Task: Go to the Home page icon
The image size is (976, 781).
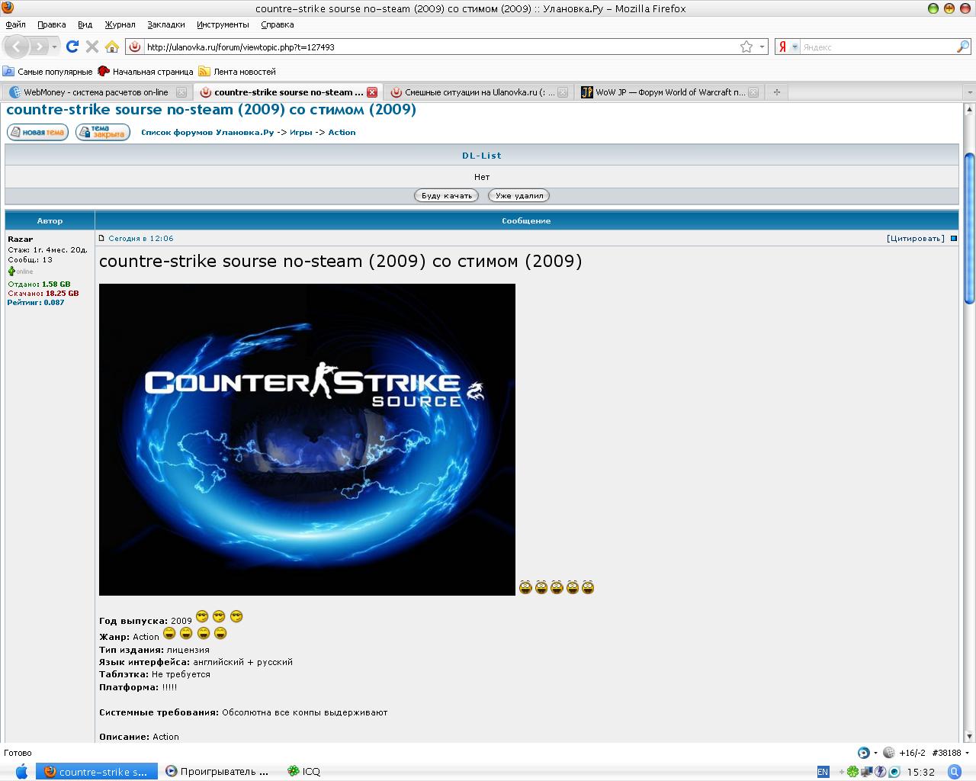Action: (112, 47)
